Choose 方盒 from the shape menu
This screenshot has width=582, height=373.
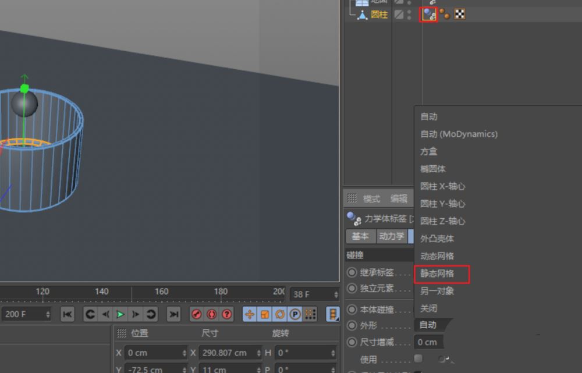(x=429, y=151)
